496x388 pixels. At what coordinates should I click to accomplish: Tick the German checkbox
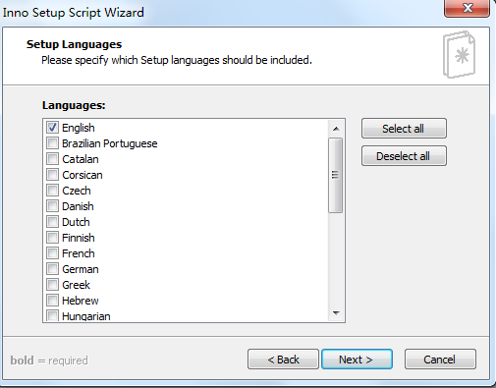click(52, 268)
